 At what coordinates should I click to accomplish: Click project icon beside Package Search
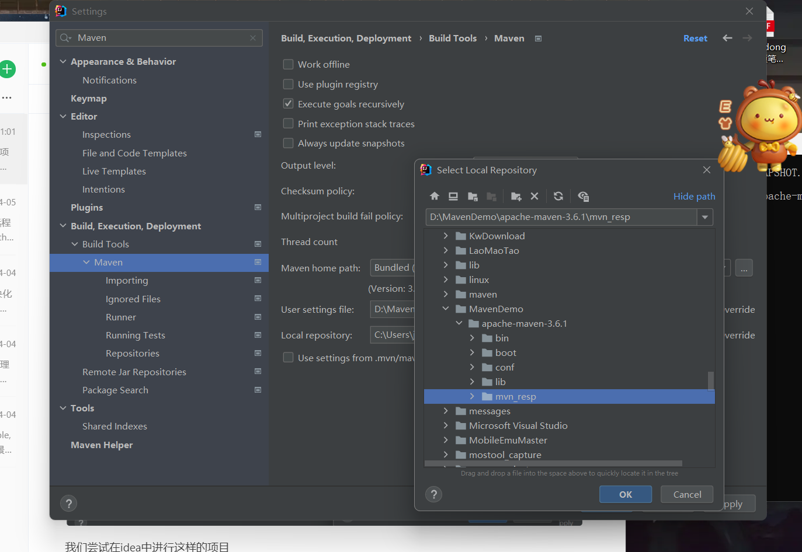258,390
